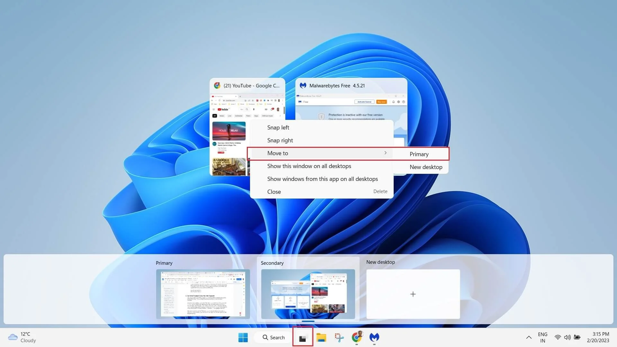Image resolution: width=617 pixels, height=347 pixels.
Task: Click the volume icon in system tray
Action: 567,337
